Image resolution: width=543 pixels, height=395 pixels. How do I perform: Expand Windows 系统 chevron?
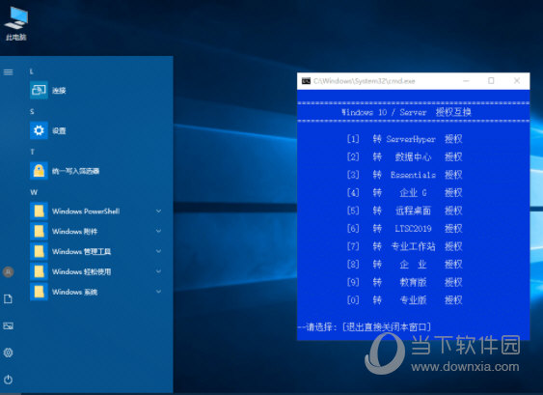[x=158, y=292]
